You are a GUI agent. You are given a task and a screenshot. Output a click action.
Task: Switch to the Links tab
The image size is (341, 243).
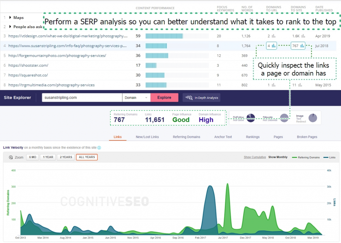(118, 137)
